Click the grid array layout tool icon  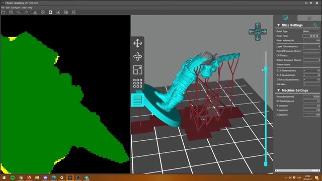pos(137,83)
